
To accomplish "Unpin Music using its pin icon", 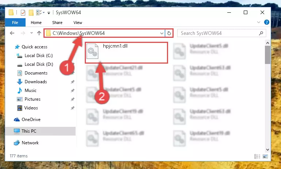I will 72,90.
